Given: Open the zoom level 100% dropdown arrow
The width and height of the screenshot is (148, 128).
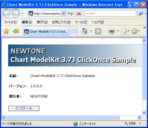Looking at the screenshot, I should click(140, 124).
